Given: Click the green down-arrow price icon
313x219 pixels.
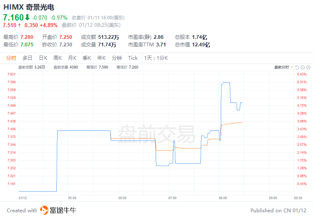Looking at the screenshot, I should pyautogui.click(x=28, y=18).
